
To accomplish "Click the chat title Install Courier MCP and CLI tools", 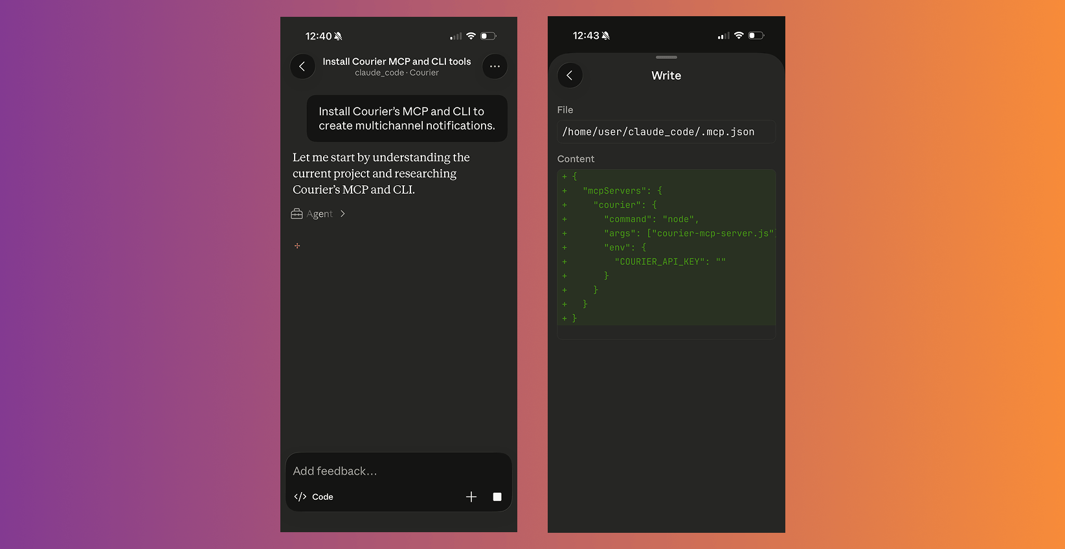I will point(397,62).
